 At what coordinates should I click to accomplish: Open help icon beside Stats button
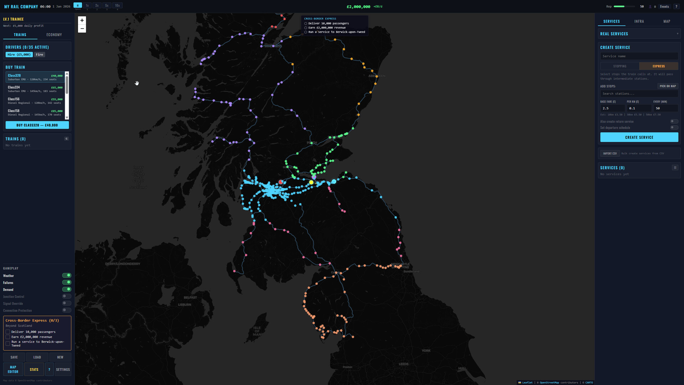49,369
